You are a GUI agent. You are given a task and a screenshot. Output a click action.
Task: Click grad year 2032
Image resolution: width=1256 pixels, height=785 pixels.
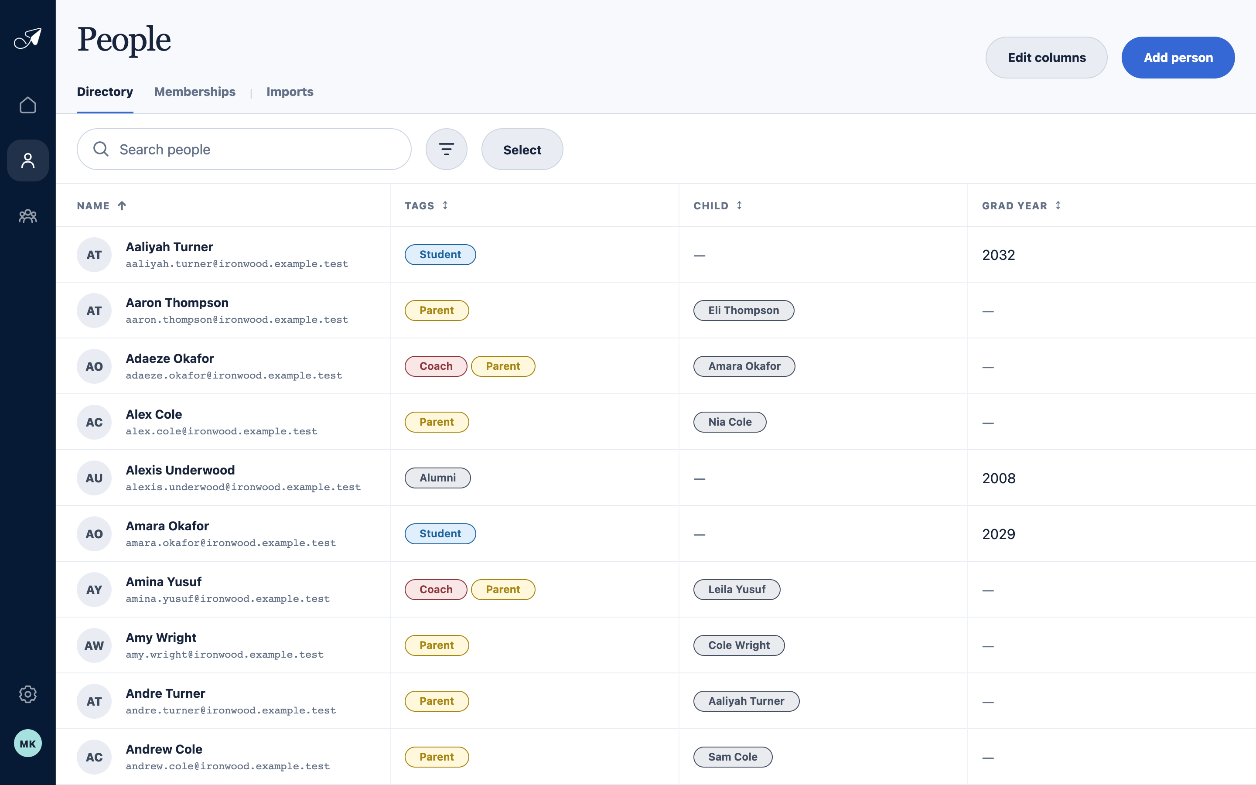pos(998,255)
